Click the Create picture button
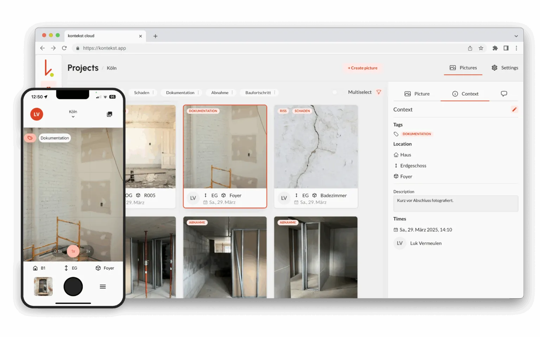Screen dimensions: 540x337 click(362, 68)
